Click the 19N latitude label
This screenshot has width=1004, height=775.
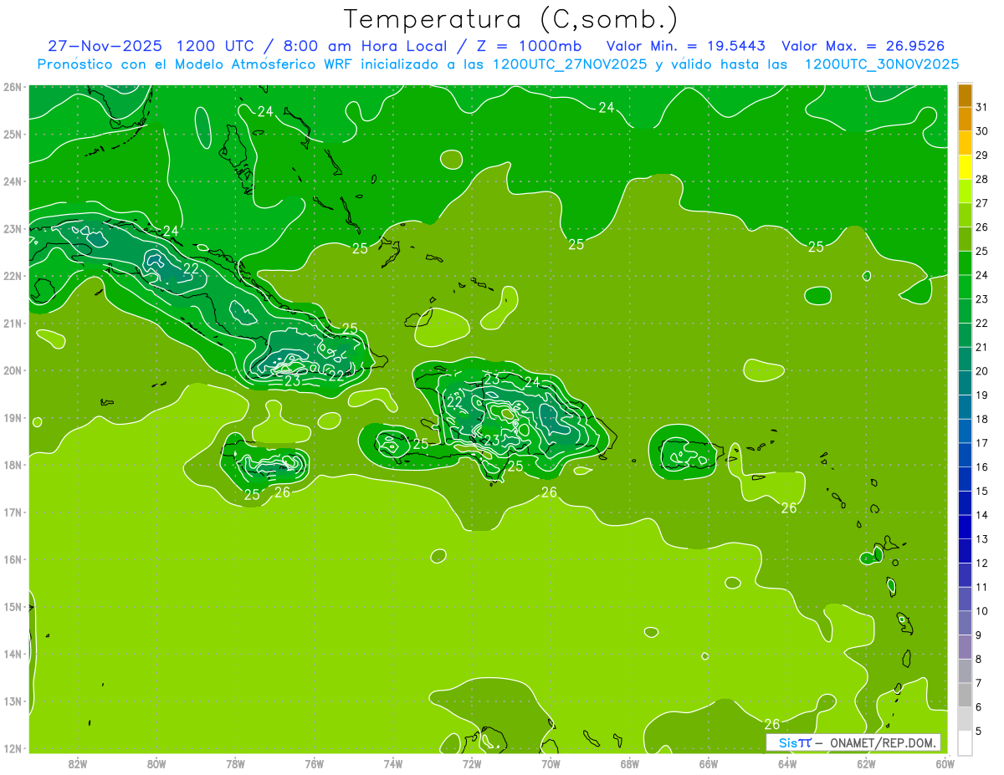coord(12,418)
